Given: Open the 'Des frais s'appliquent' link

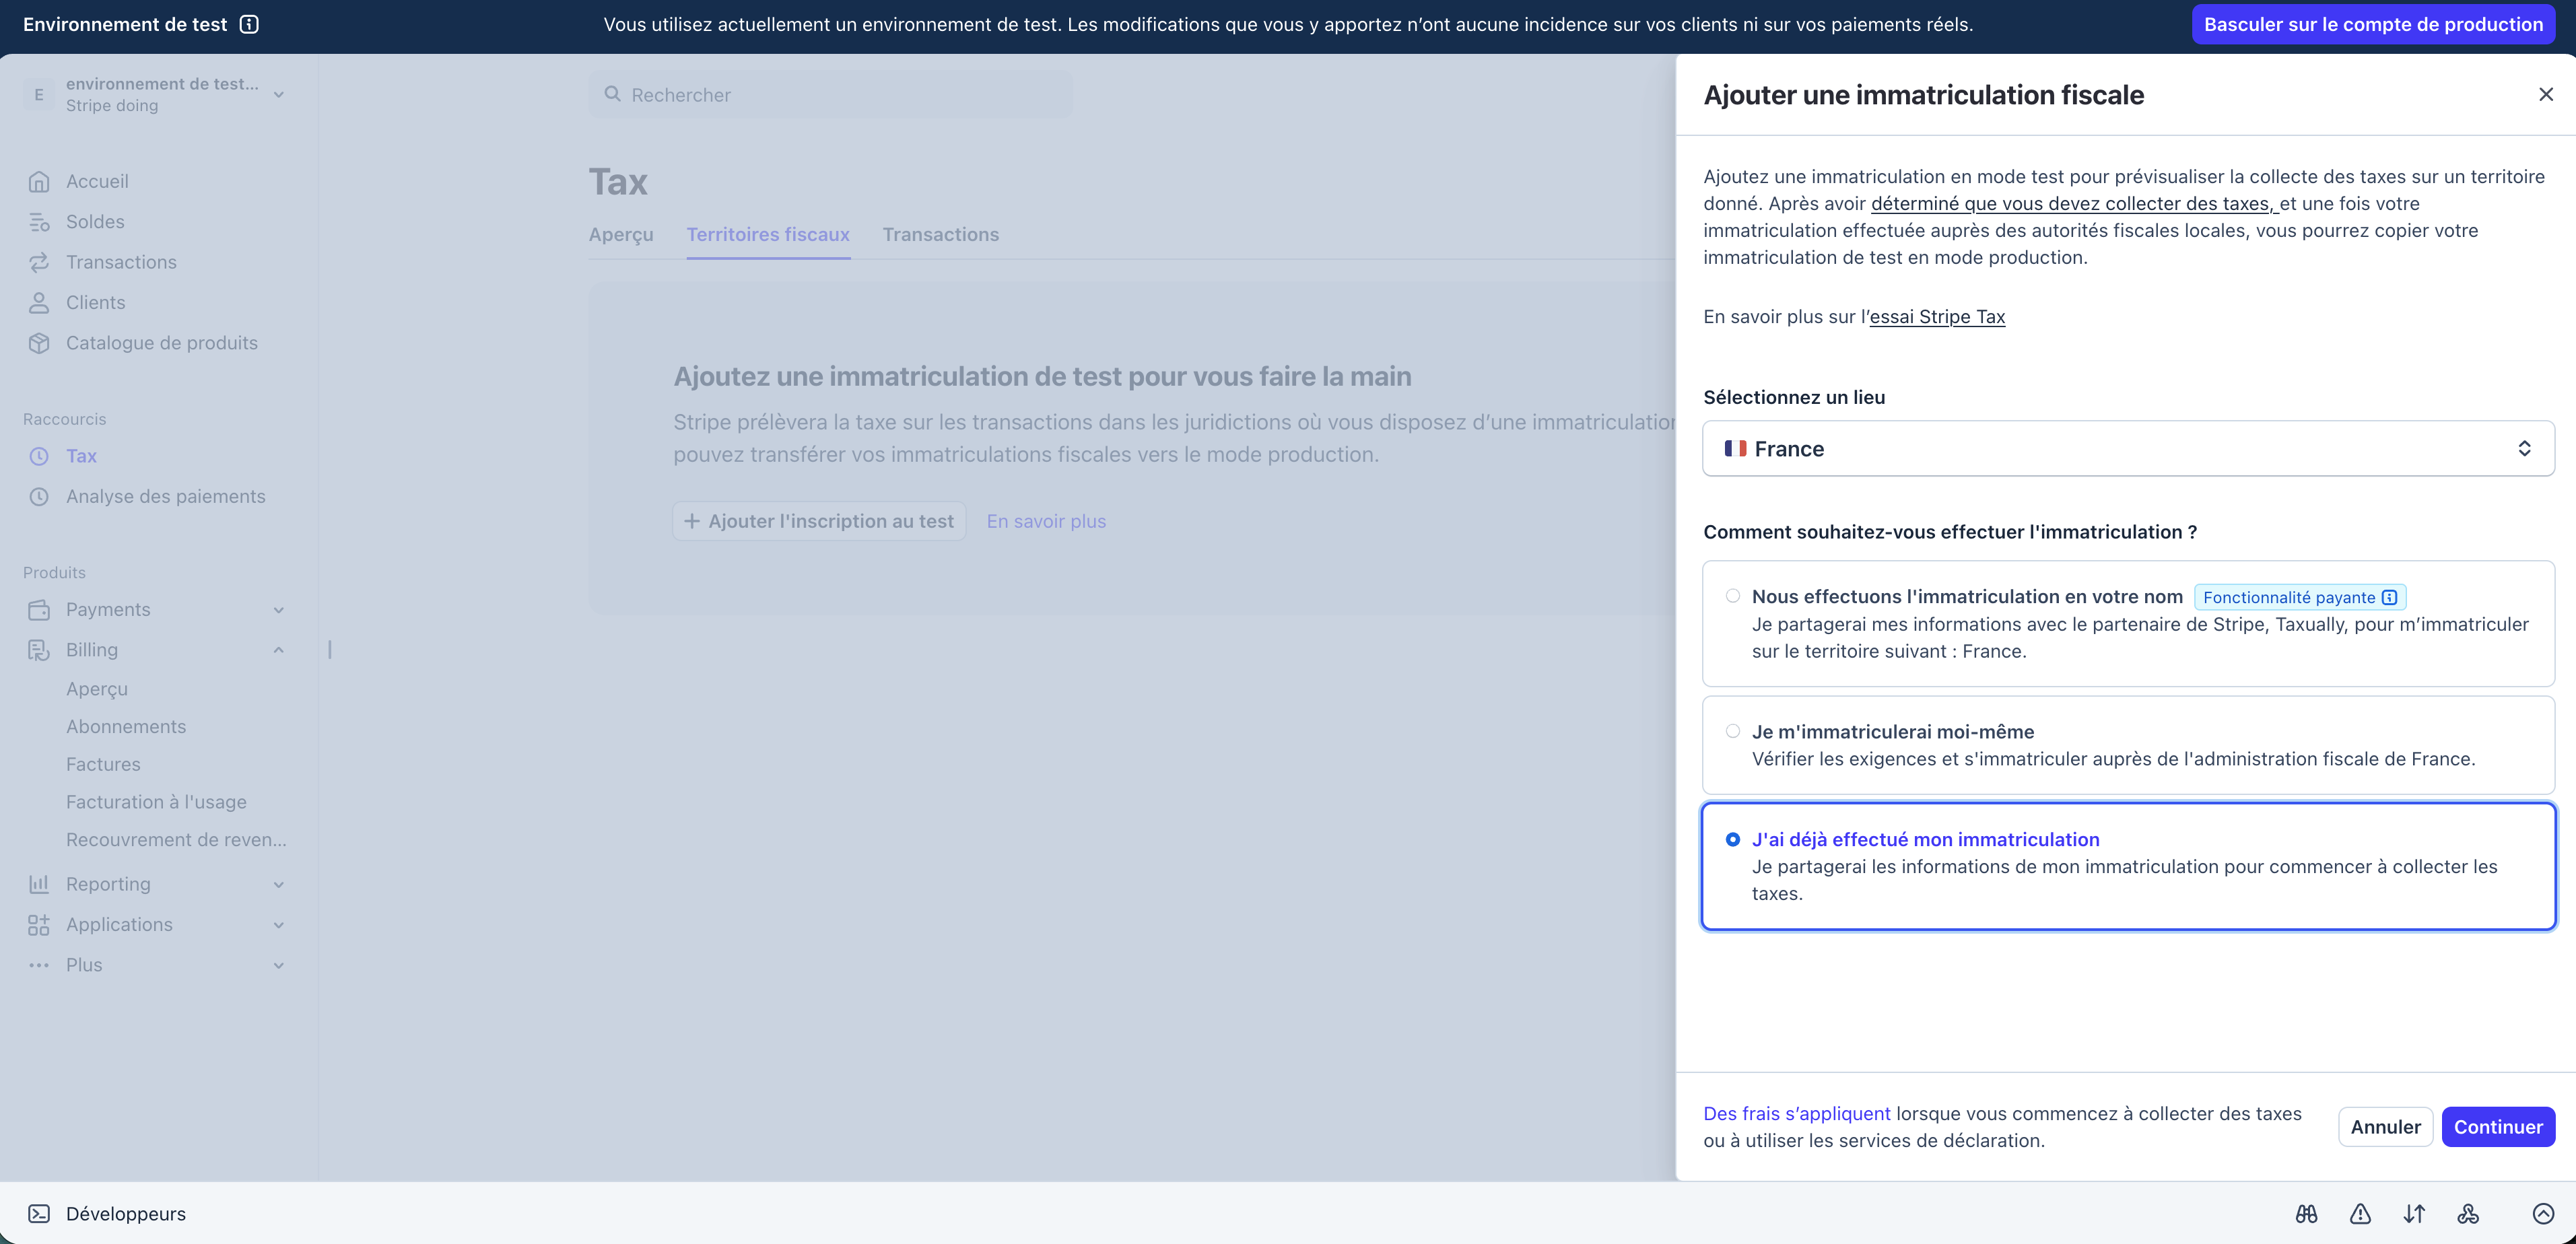Looking at the screenshot, I should pos(1797,1114).
